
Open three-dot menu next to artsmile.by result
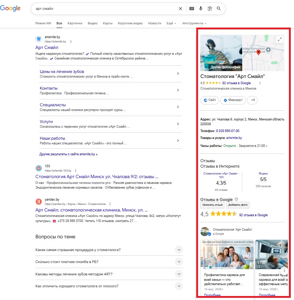71,41
